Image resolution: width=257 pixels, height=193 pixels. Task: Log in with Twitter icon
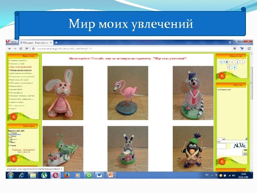click(x=235, y=67)
